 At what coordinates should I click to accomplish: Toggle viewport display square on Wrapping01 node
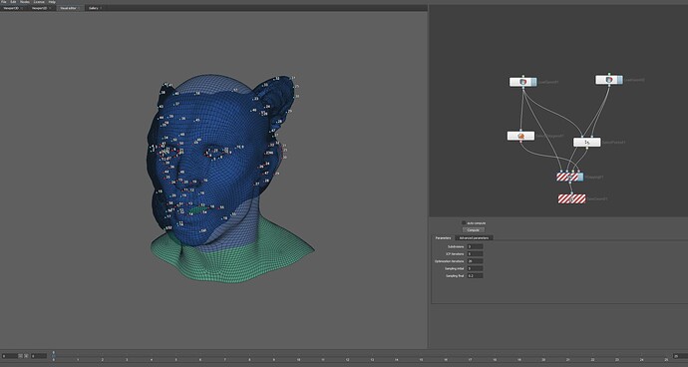581,177
